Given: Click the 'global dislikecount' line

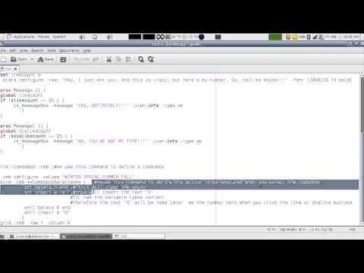Looking at the screenshot, I should click(x=25, y=131).
